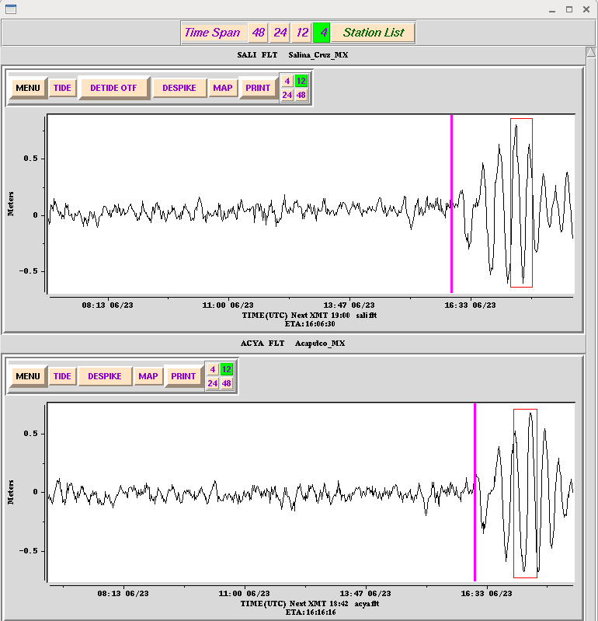Click DESPIKE in the SALI panel

(179, 88)
